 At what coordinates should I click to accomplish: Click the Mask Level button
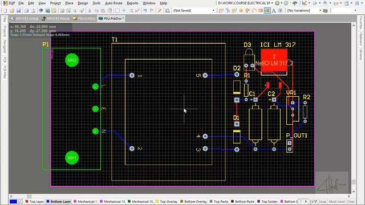[337, 202]
